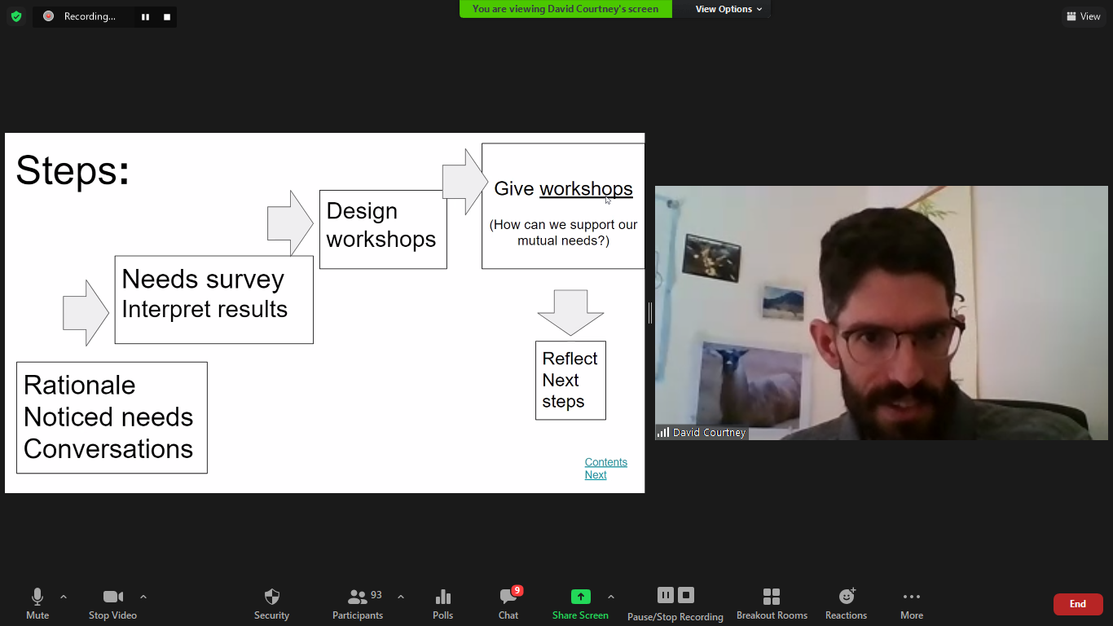Expand video settings arrow beside Stop Video
1113x626 pixels.
143,597
